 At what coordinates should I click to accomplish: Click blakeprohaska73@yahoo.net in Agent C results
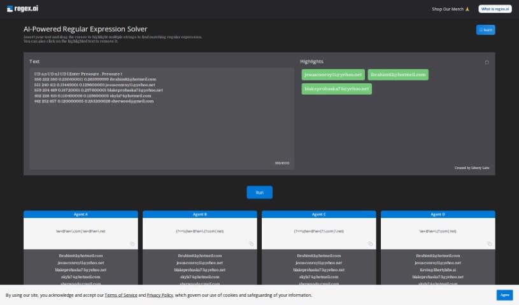coord(319,270)
